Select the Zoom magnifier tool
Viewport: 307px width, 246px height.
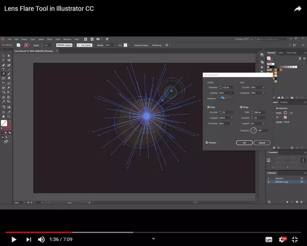8,116
